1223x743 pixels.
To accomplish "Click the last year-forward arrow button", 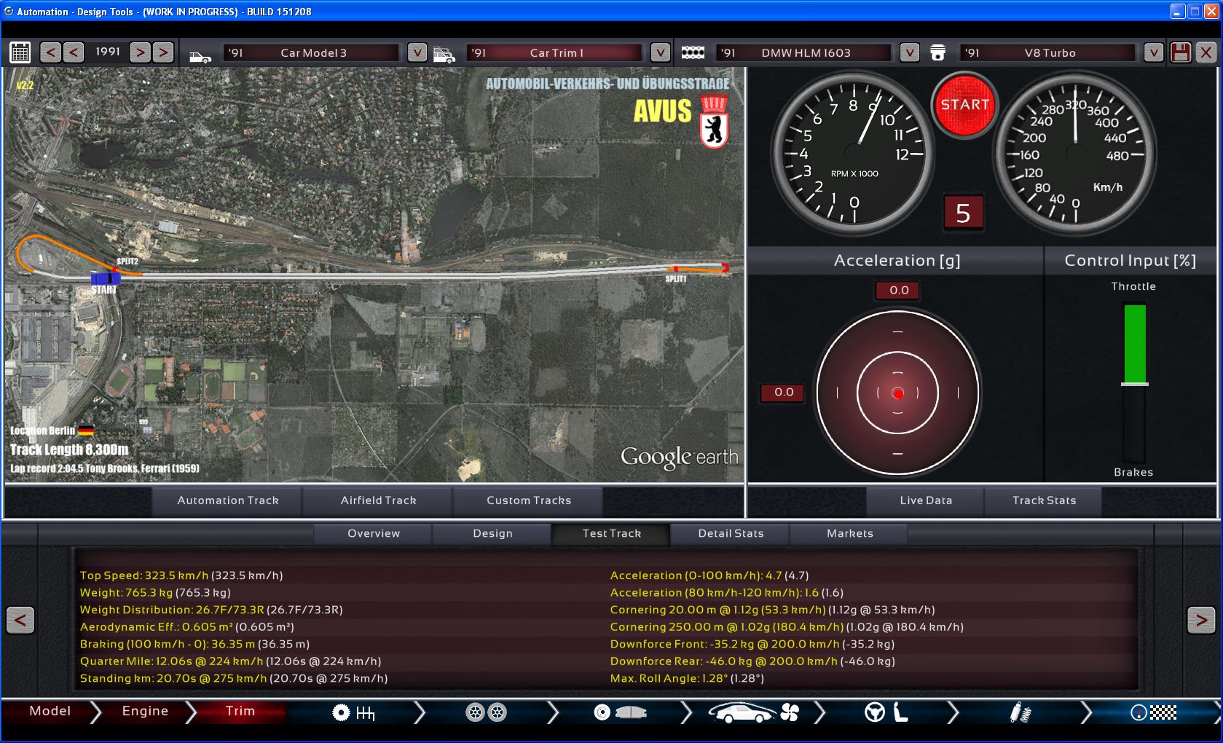I will 164,52.
